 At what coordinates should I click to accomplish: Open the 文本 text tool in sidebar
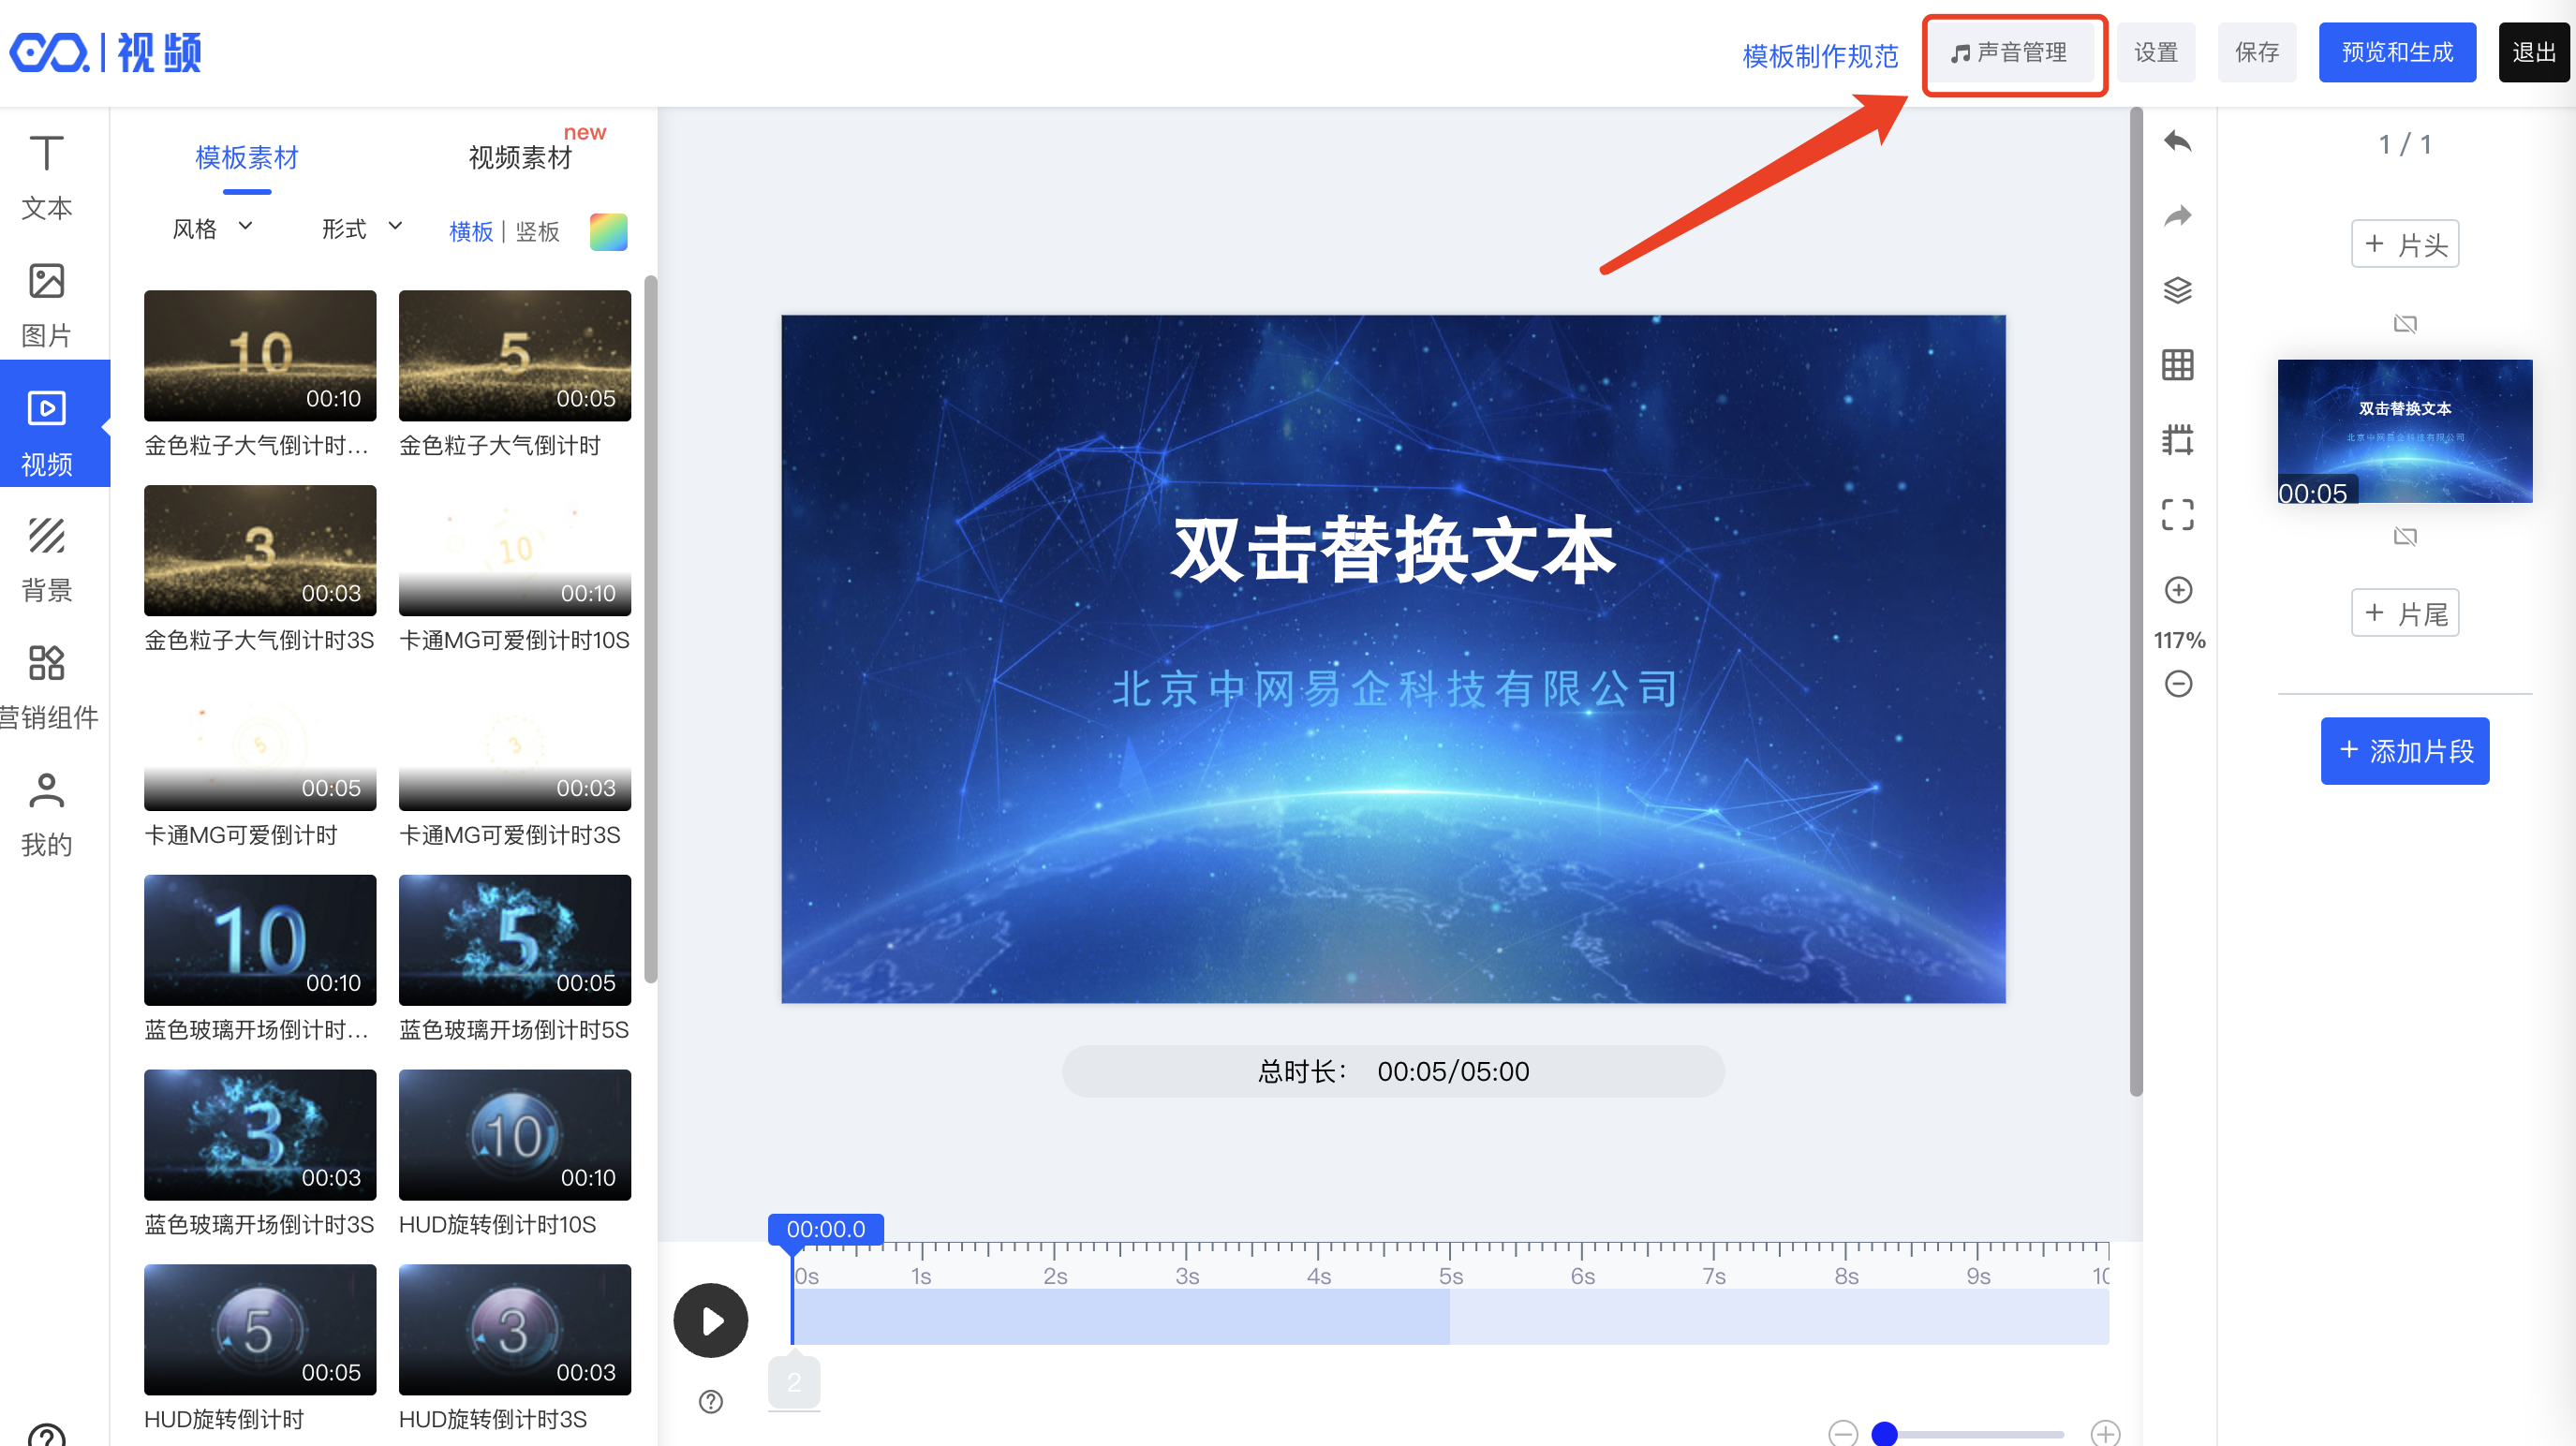point(46,178)
